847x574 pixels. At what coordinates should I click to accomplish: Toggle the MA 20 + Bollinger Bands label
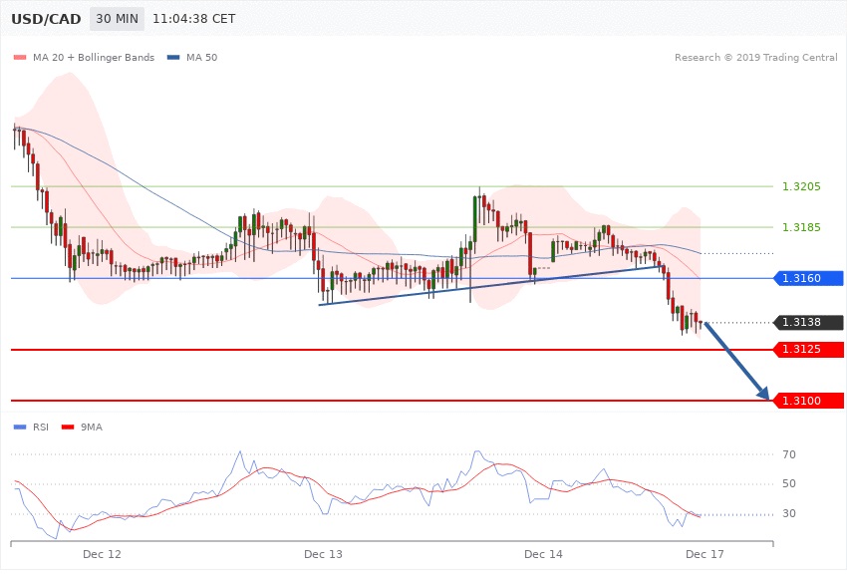pyautogui.click(x=94, y=57)
